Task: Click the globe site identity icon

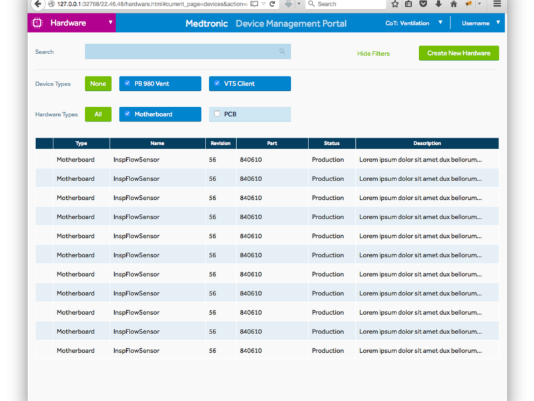Action: [x=51, y=4]
